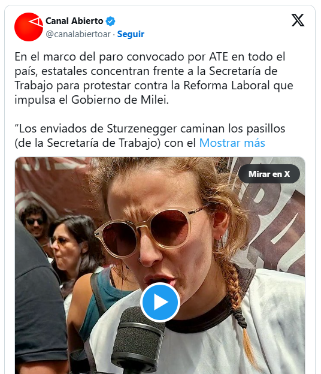Click the quoted Sturzenegger paragraph text
Viewport: 321px width, 374px height.
[150, 135]
